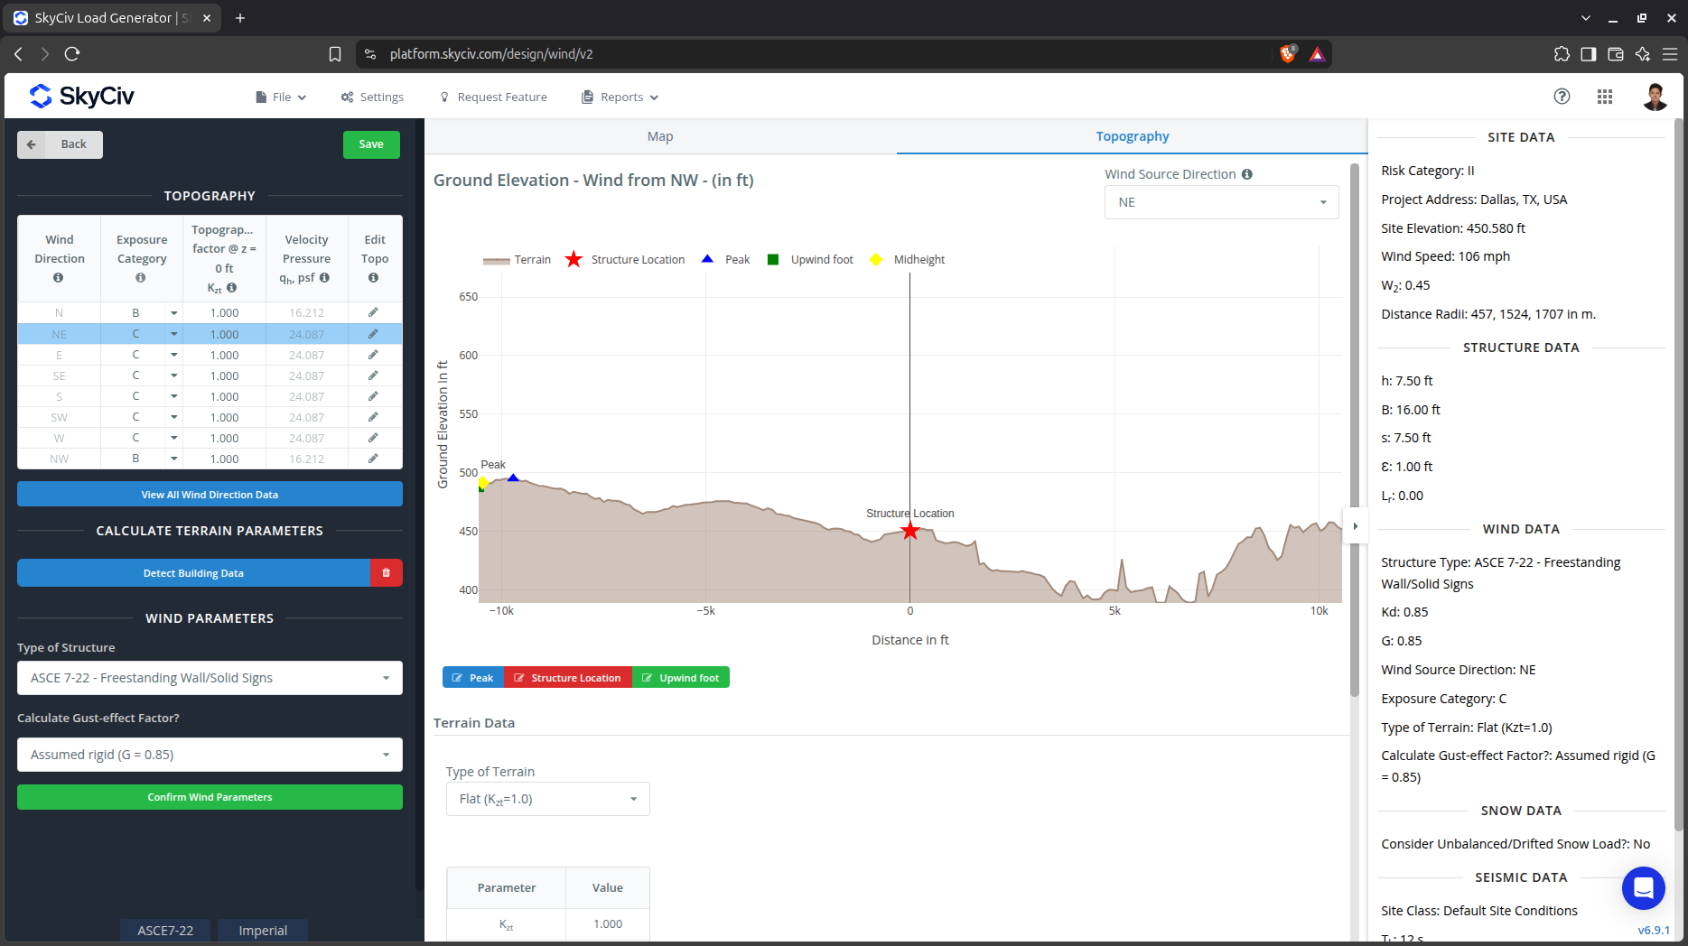Click the Detect Building Data button
Viewport: 1688px width, 946px height.
pyautogui.click(x=193, y=573)
